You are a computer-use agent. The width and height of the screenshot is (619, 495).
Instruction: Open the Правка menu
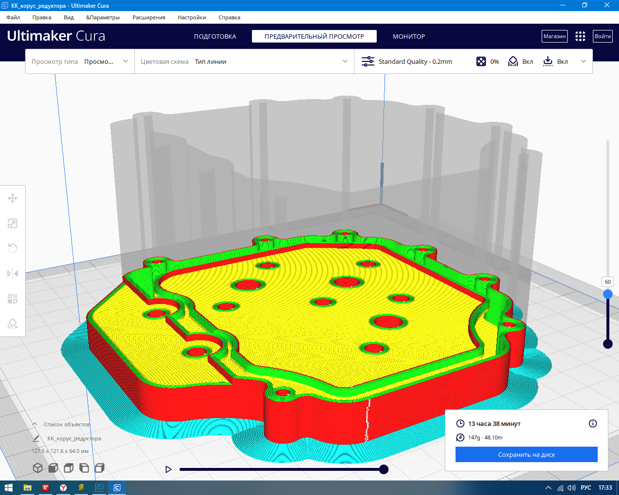point(42,17)
